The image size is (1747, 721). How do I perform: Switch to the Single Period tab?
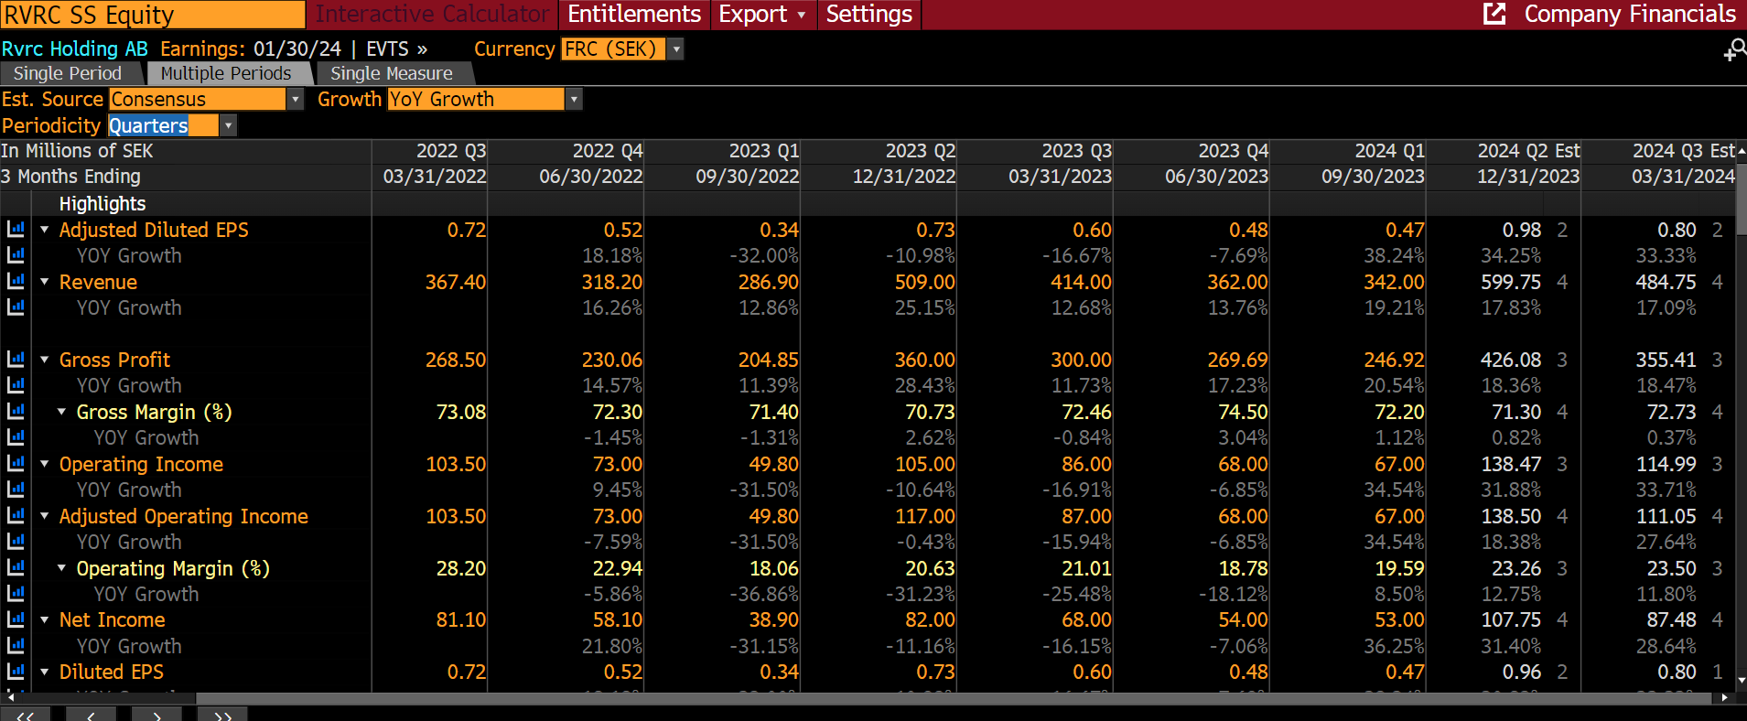click(x=68, y=73)
